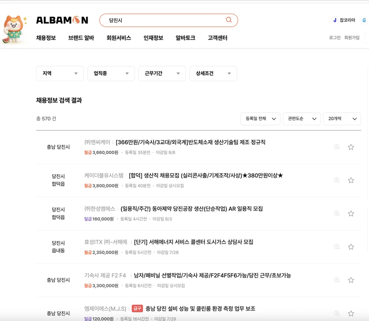Screen dimensions: 369x321
Task: Open the 지역 filter dropdown
Action: (x=60, y=73)
